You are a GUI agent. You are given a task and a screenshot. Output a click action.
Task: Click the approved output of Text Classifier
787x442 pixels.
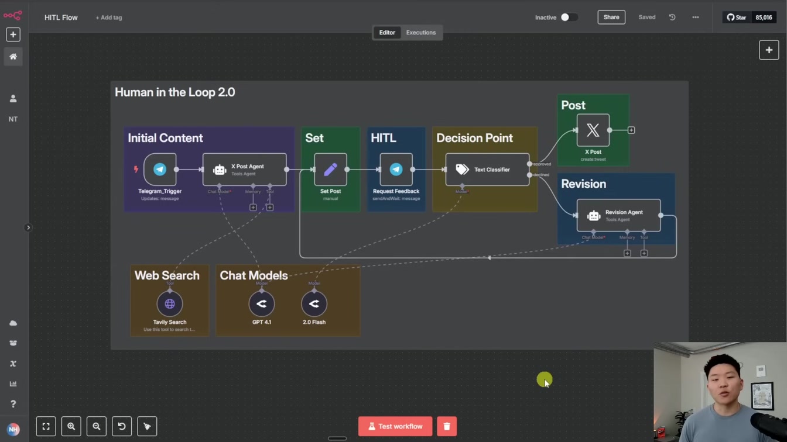pyautogui.click(x=530, y=164)
